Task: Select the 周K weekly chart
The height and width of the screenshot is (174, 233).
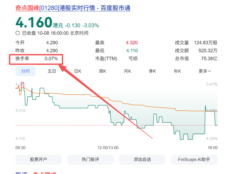Action: [x=102, y=71]
